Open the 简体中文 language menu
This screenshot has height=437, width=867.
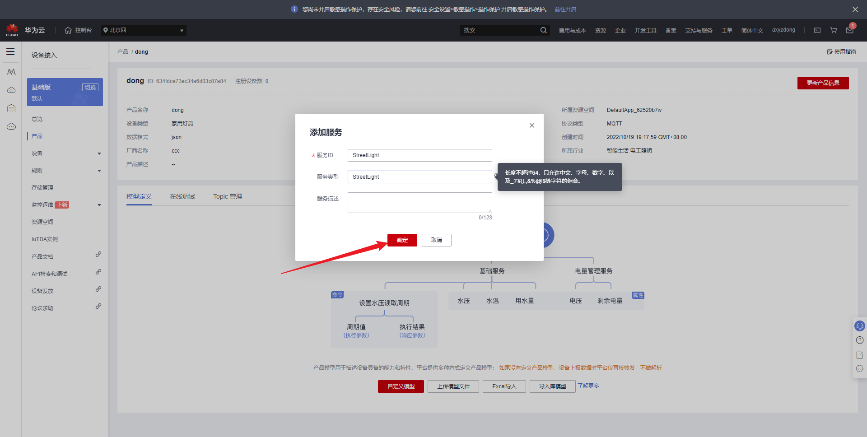tap(752, 30)
